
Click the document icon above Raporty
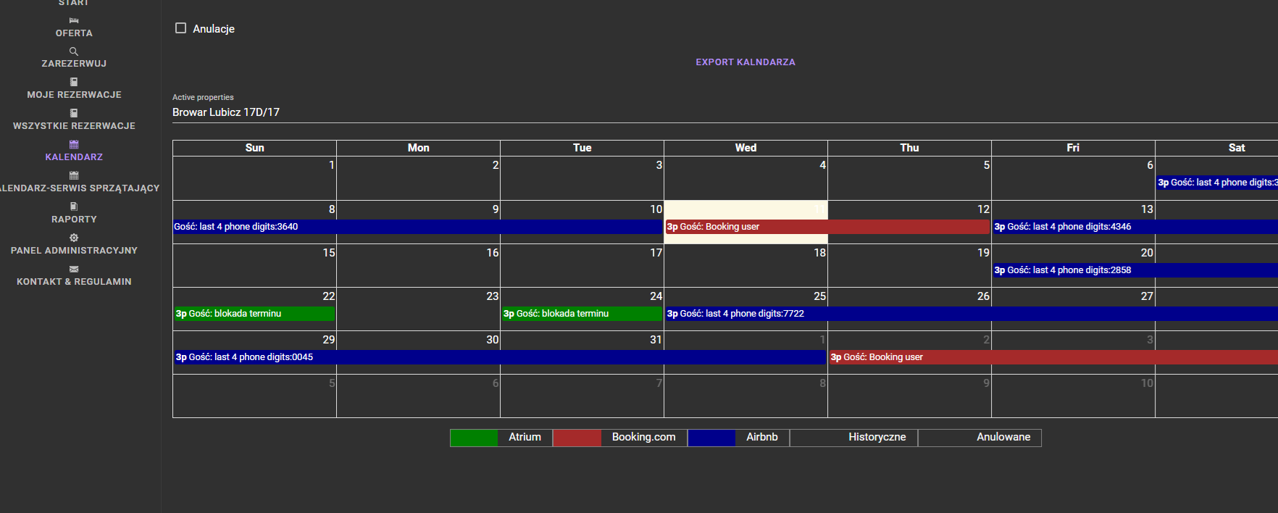coord(74,207)
